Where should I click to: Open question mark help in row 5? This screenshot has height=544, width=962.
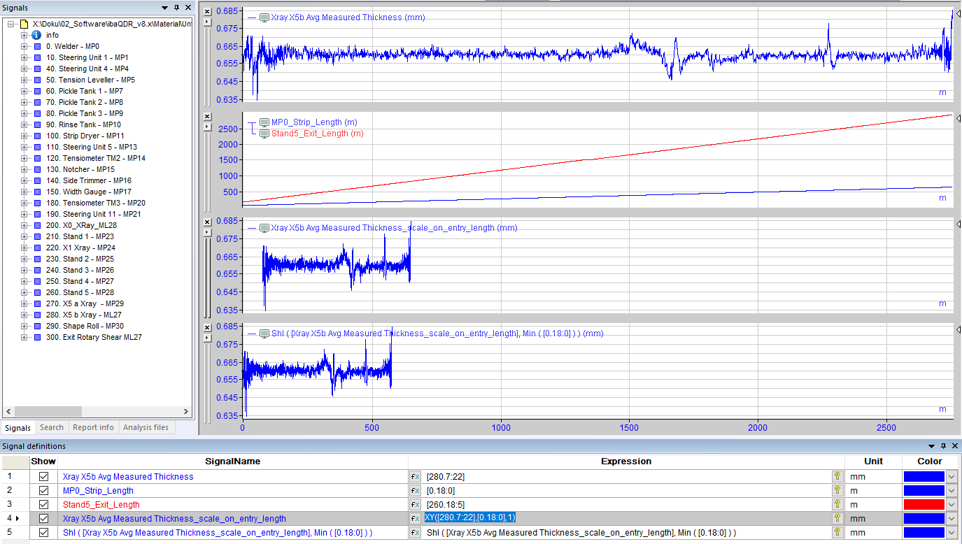click(837, 533)
